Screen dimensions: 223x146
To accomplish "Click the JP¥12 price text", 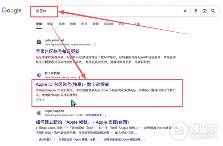I will [40, 100].
